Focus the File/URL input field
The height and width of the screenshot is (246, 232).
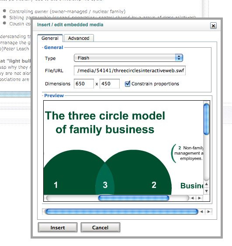click(130, 70)
